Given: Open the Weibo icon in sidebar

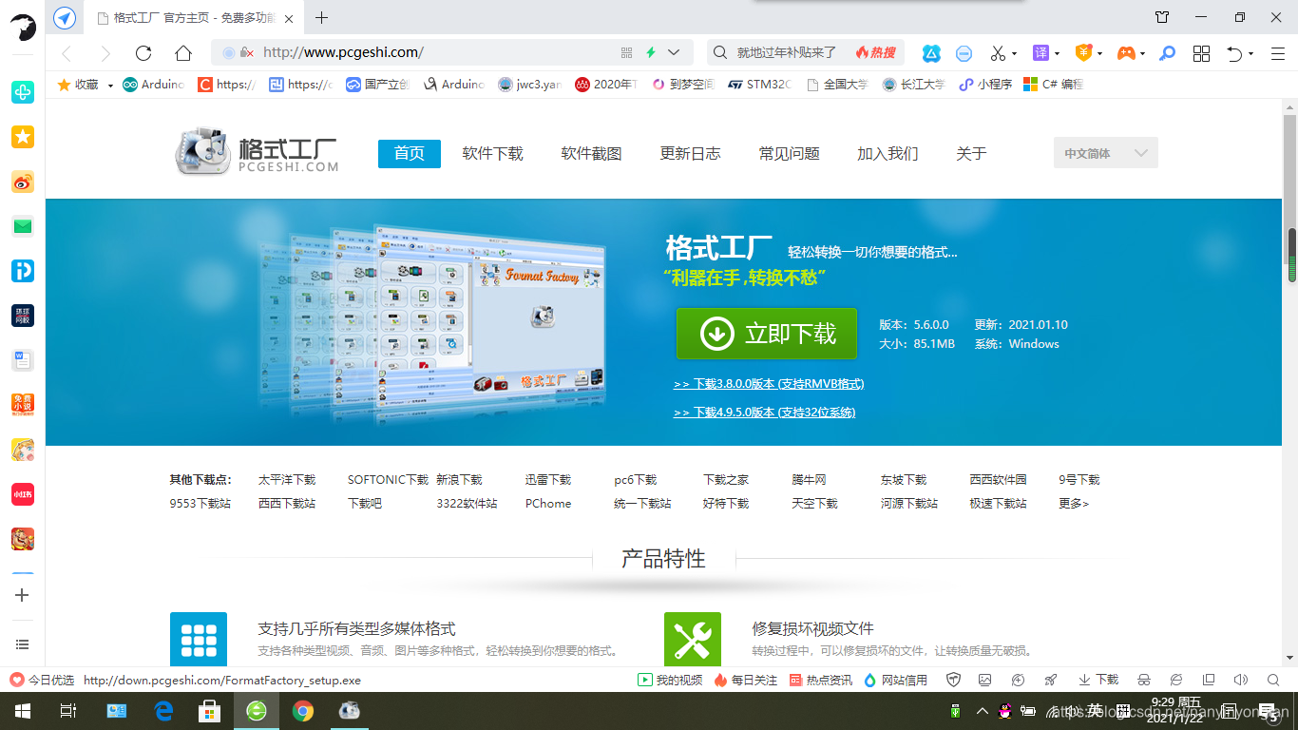Looking at the screenshot, I should click(x=23, y=182).
